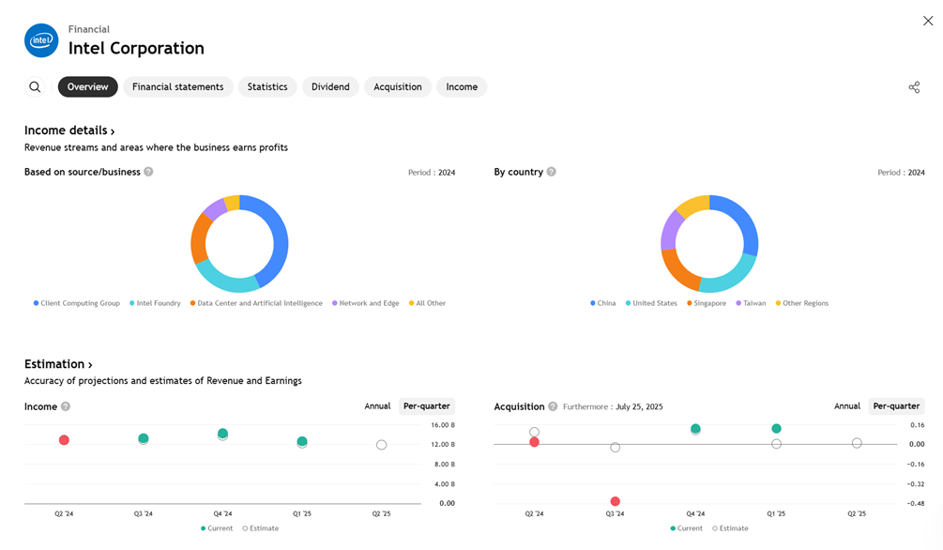Click the help icon next to Income
This screenshot has width=943, height=550.
coord(66,406)
